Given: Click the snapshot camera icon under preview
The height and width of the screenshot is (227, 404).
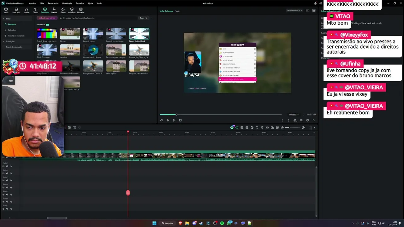Looking at the screenshot, I should point(301,120).
